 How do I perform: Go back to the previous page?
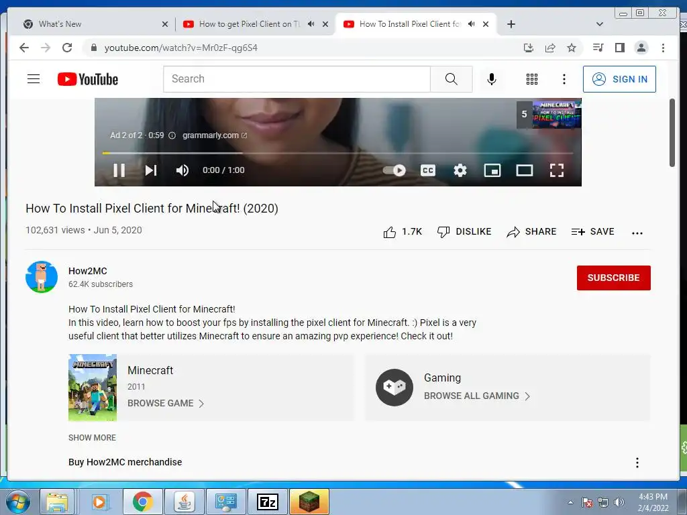[24, 48]
